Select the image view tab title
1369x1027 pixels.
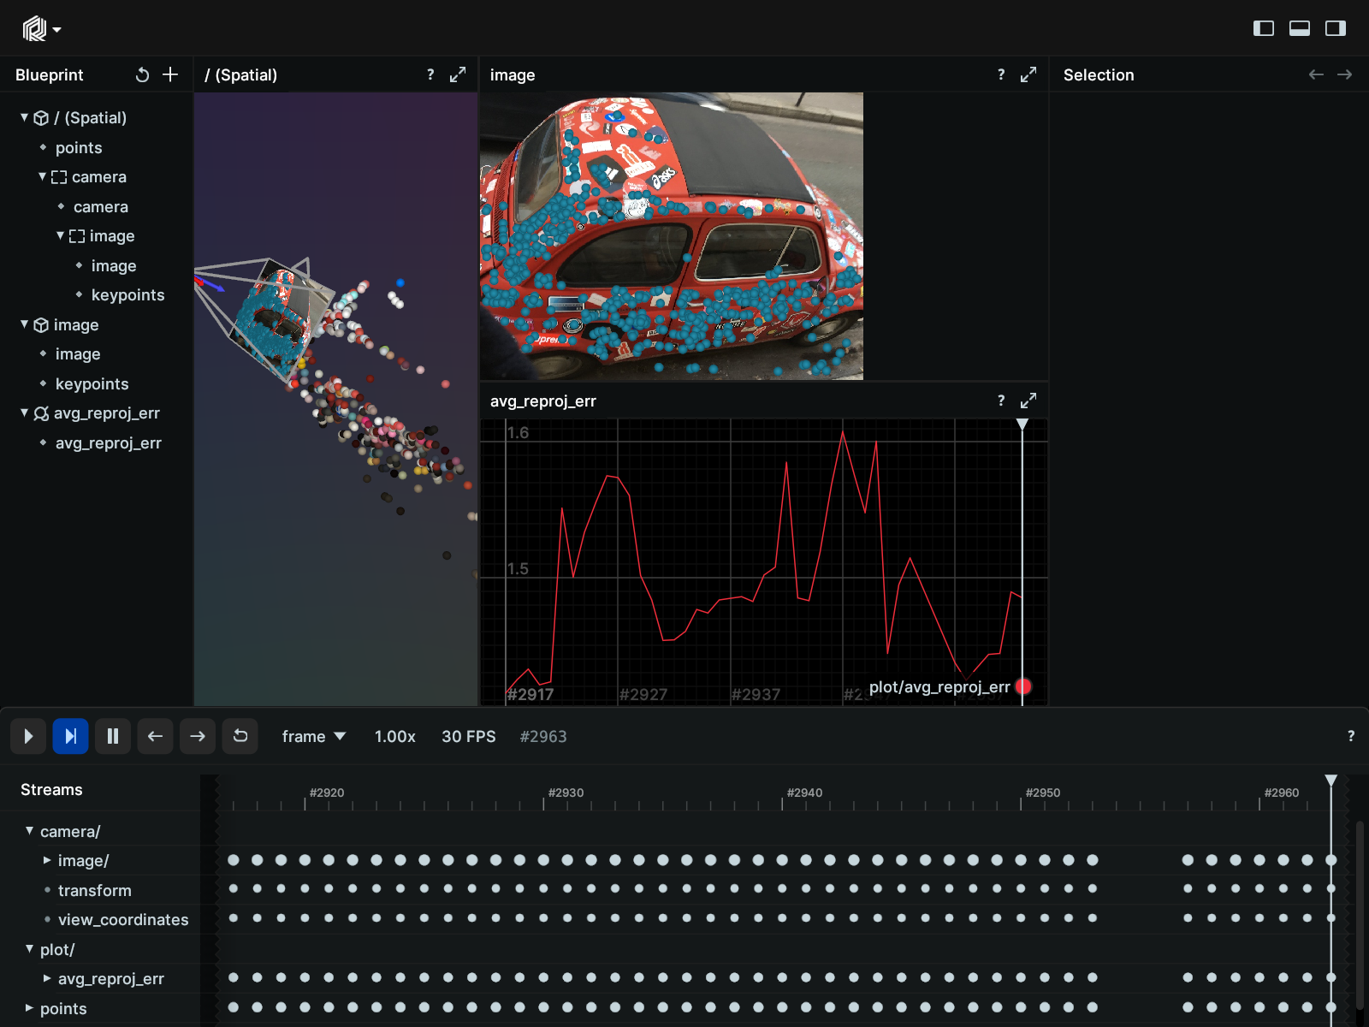[513, 74]
